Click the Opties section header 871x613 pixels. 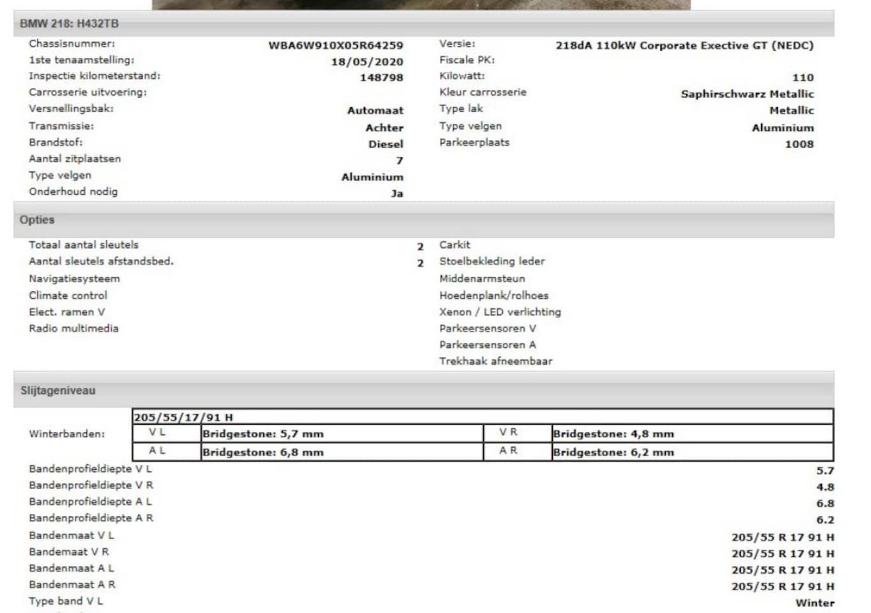tap(424, 220)
